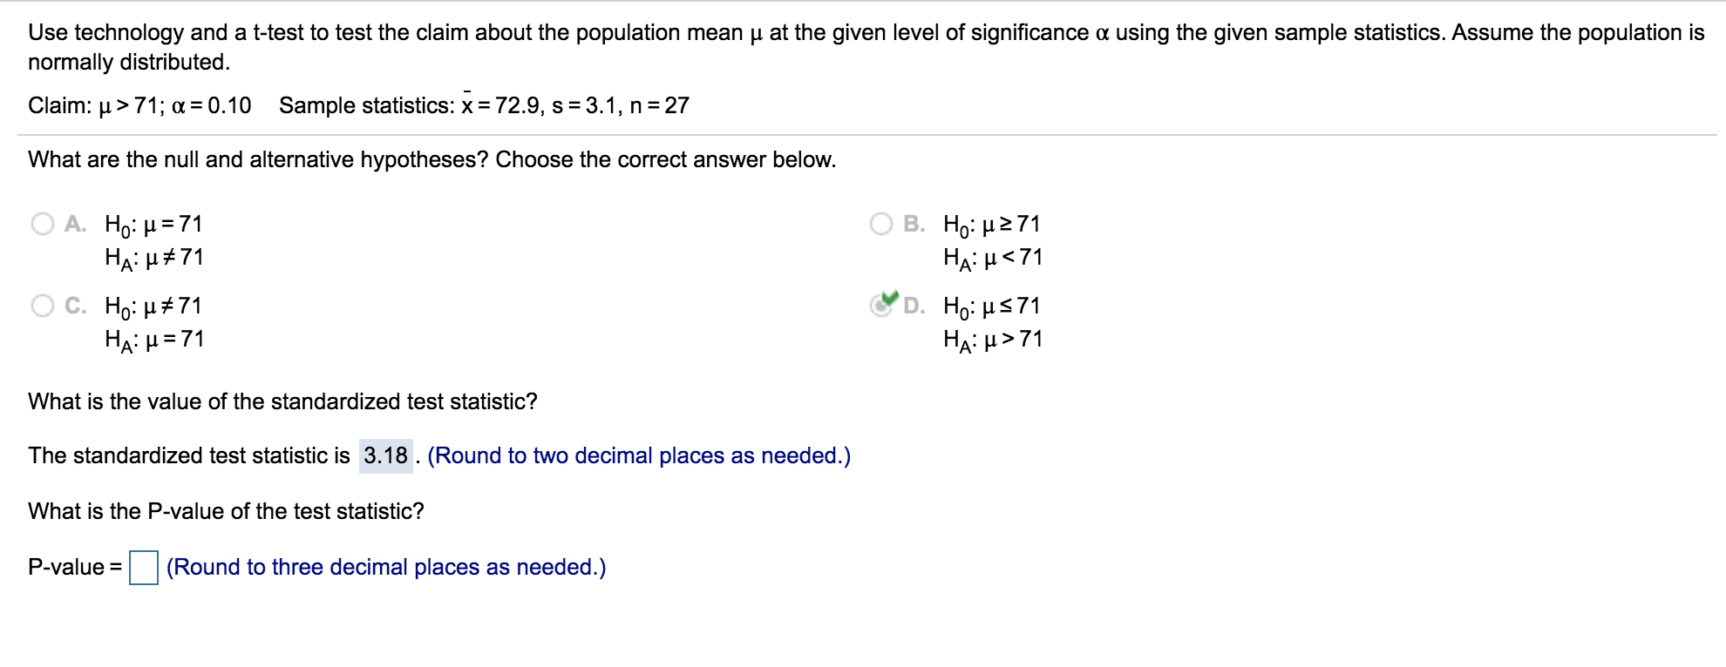The image size is (1726, 667).
Task: Click option A hypothesis text H0: μ=71
Action: point(154,225)
